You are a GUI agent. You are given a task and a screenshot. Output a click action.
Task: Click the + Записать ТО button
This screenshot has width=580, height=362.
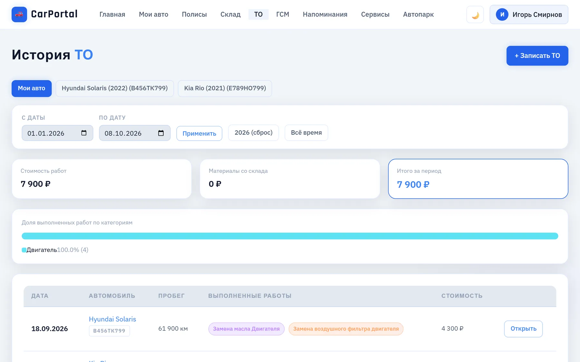tap(537, 56)
